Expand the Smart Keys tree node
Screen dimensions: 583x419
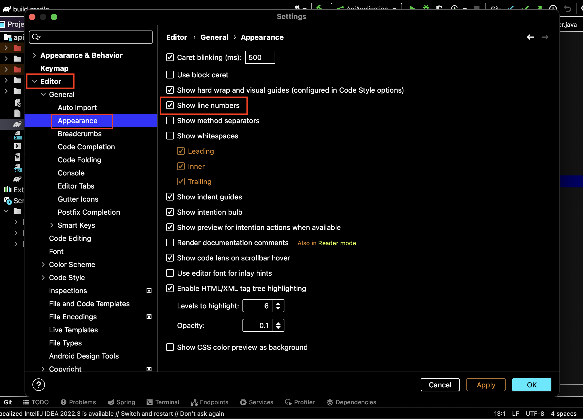(x=52, y=225)
